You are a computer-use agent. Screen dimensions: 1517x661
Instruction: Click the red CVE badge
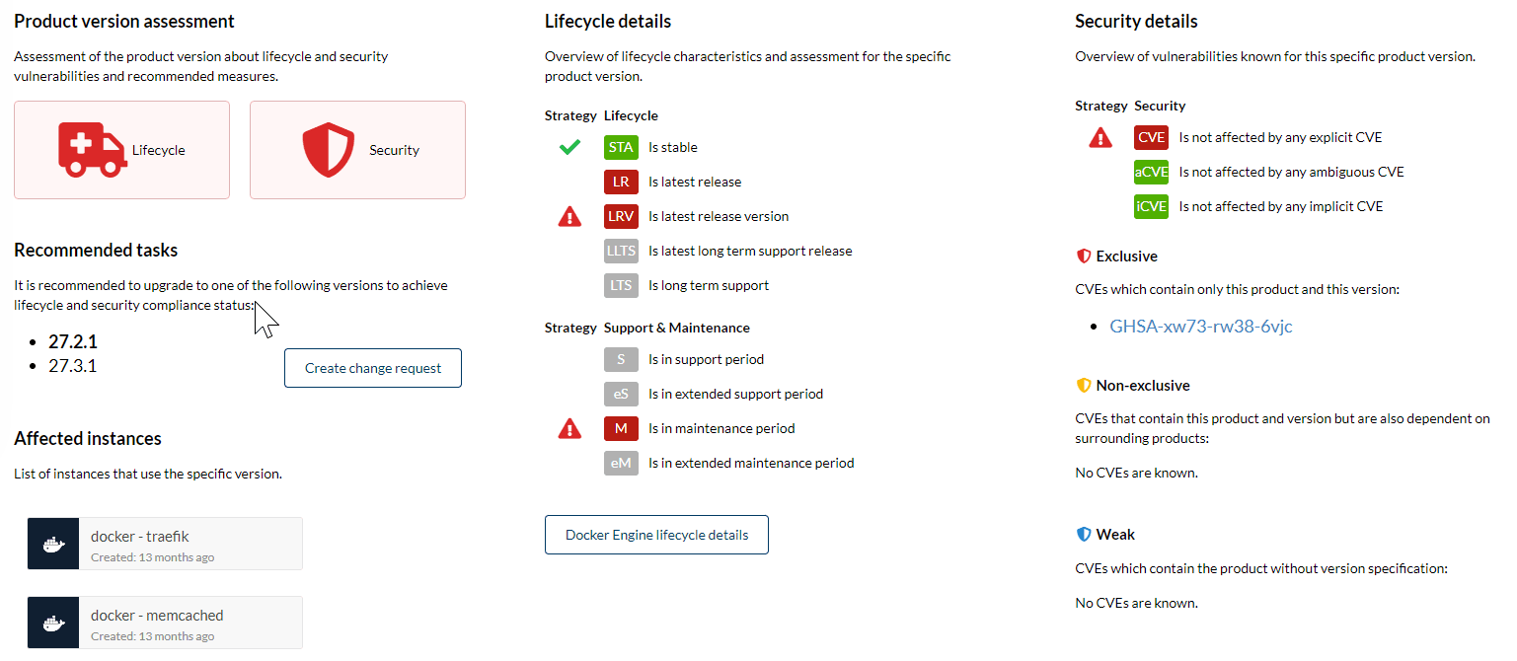pos(1151,138)
